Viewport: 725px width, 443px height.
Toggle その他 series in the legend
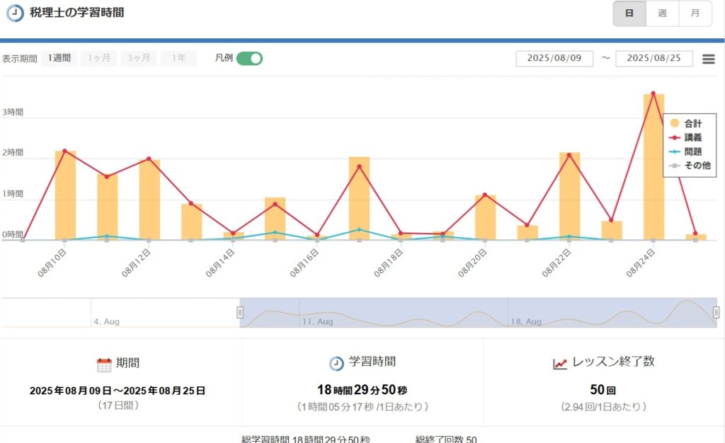690,166
